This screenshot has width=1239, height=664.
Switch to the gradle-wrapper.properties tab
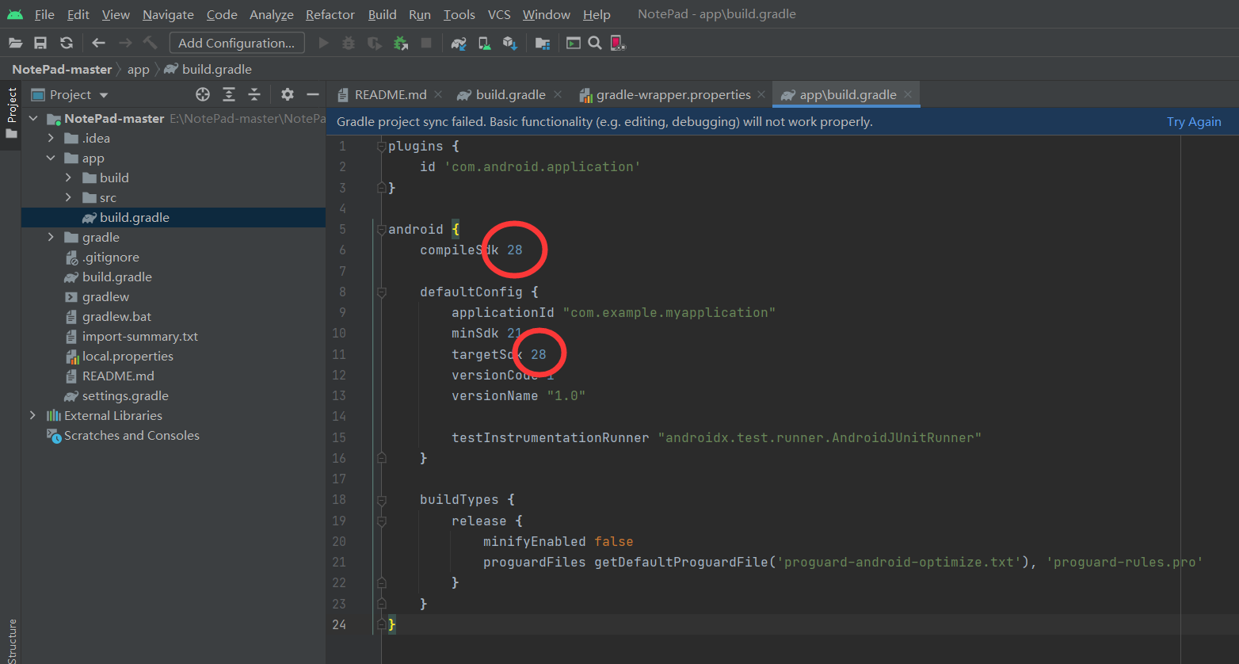click(x=673, y=94)
